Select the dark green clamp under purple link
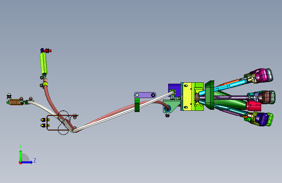Image resolution: width=282 pixels, height=183 pixels. [x=137, y=105]
